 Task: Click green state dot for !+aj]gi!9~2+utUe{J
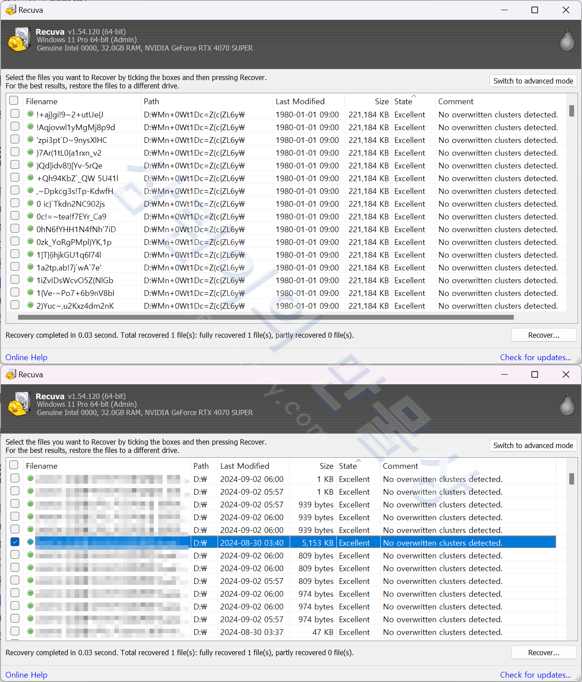(x=30, y=114)
